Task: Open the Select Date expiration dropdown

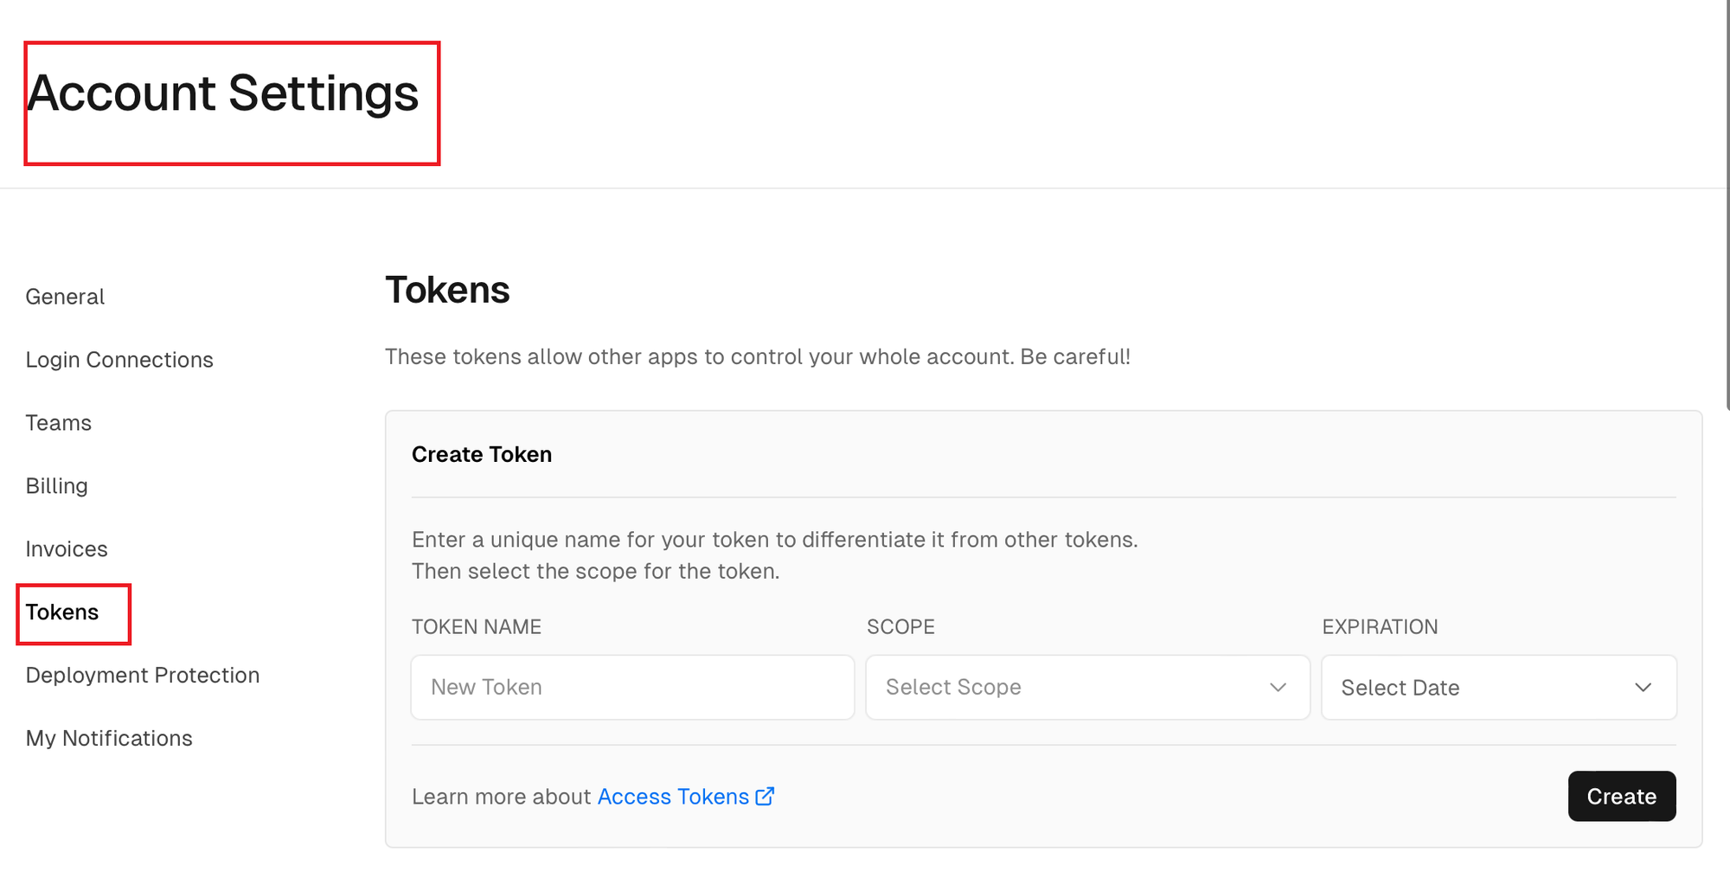Action: click(1498, 688)
